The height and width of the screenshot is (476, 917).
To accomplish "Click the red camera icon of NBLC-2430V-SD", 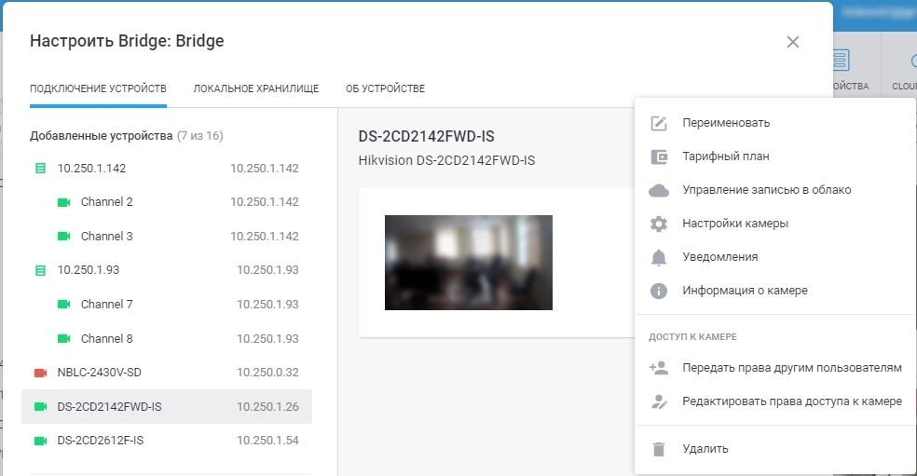I will point(40,373).
